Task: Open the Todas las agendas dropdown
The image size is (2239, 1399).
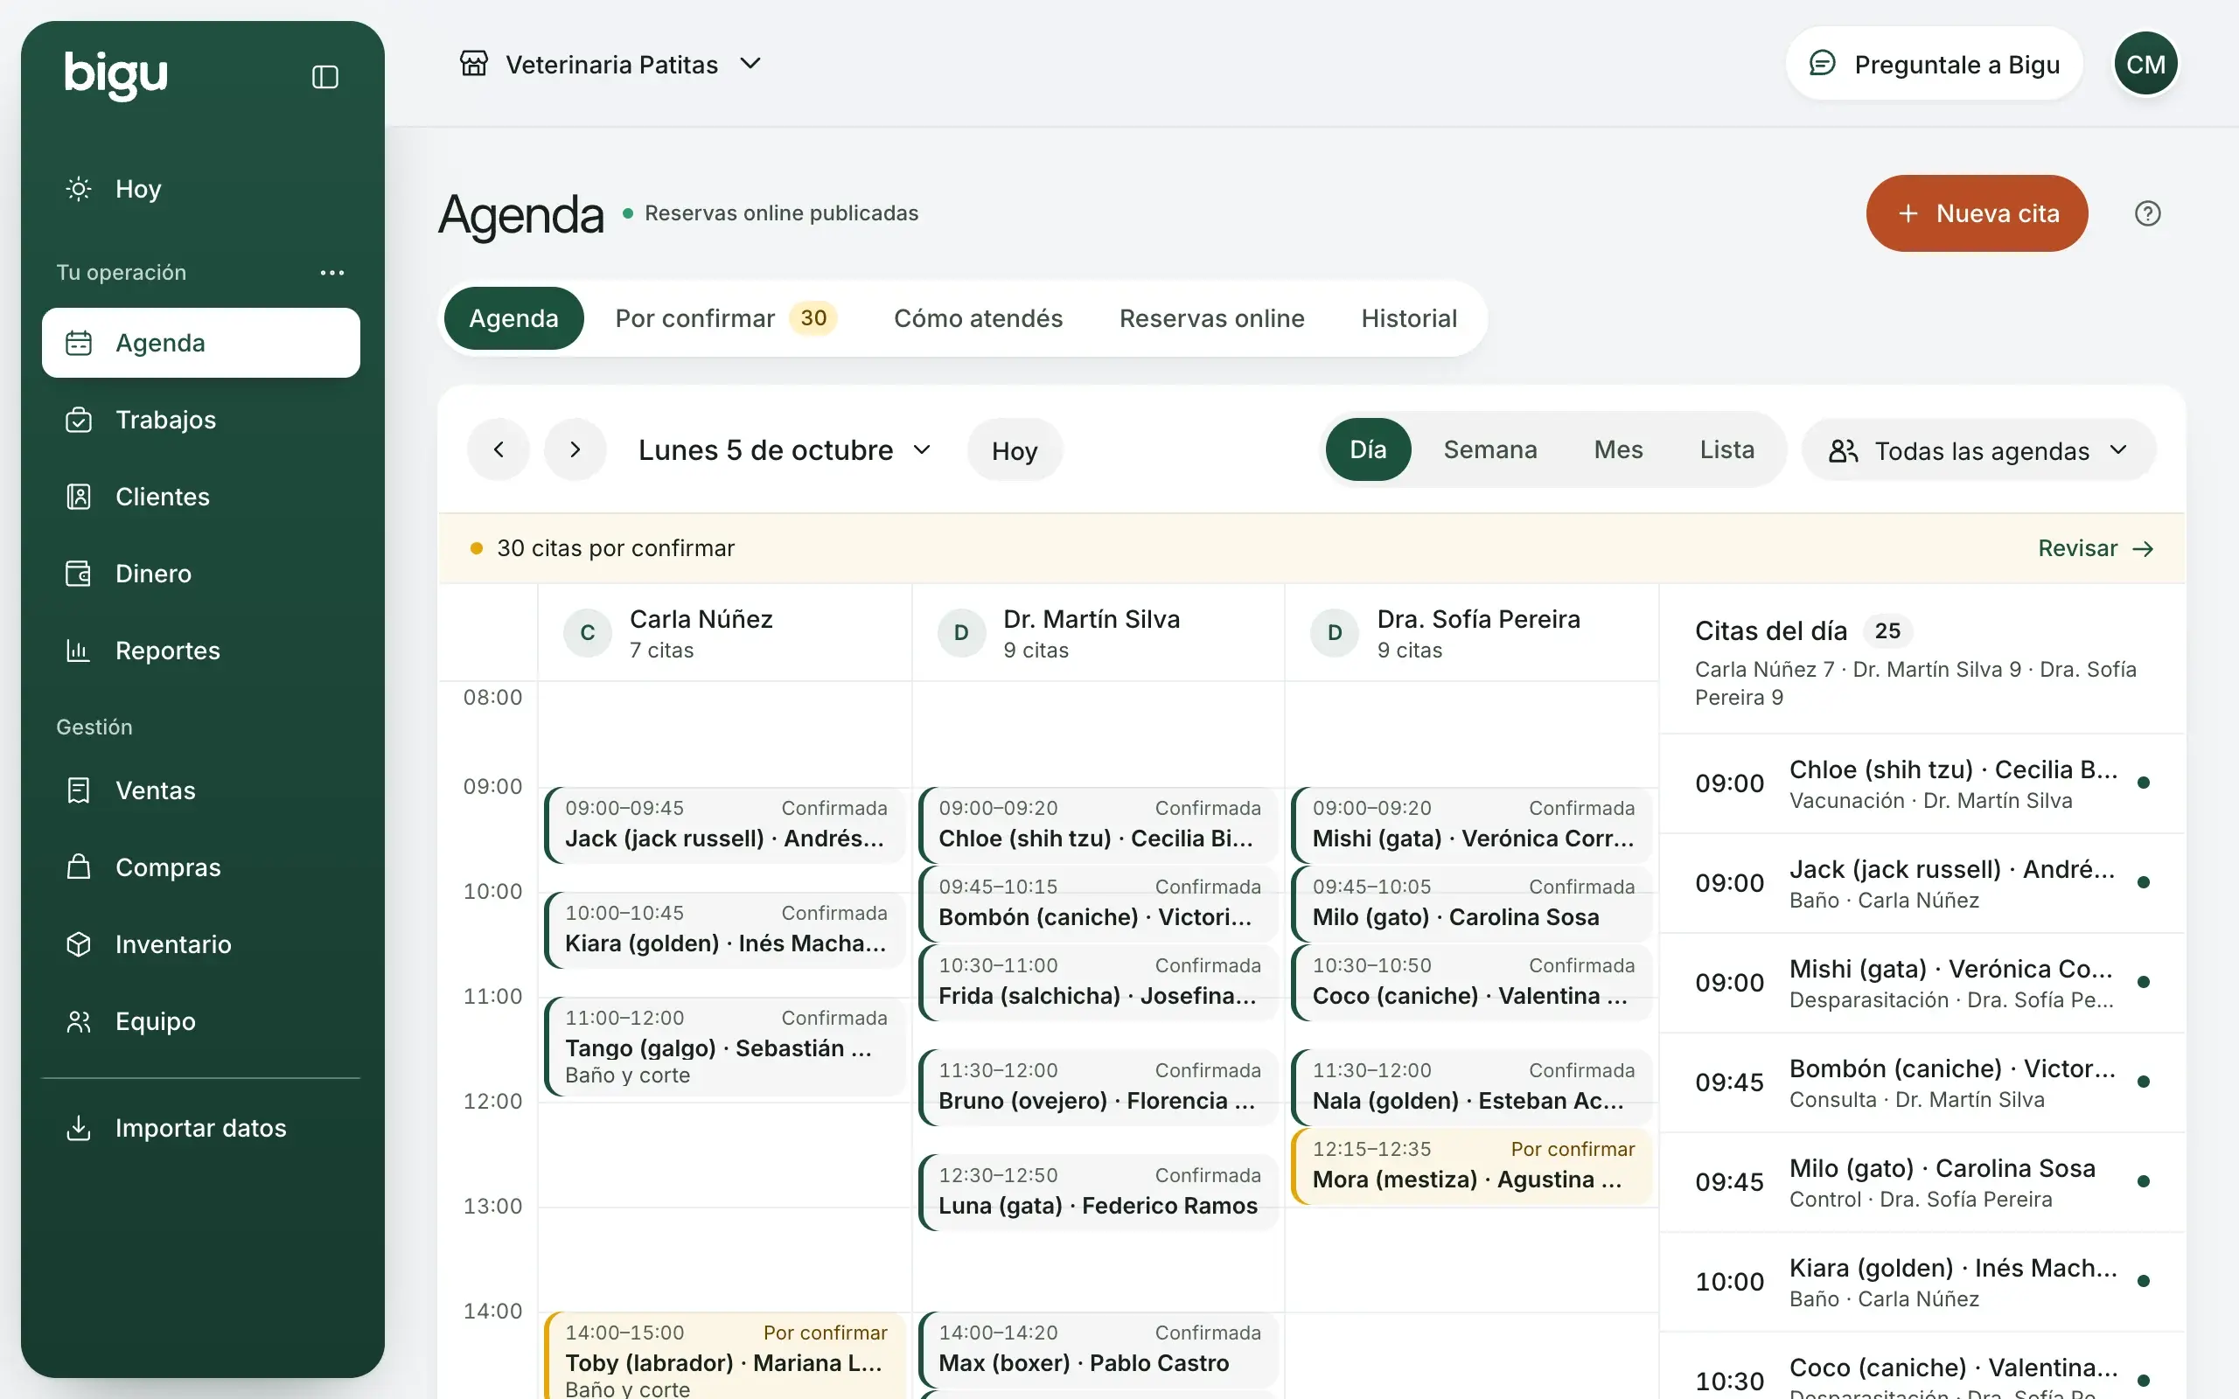Action: (x=1978, y=450)
